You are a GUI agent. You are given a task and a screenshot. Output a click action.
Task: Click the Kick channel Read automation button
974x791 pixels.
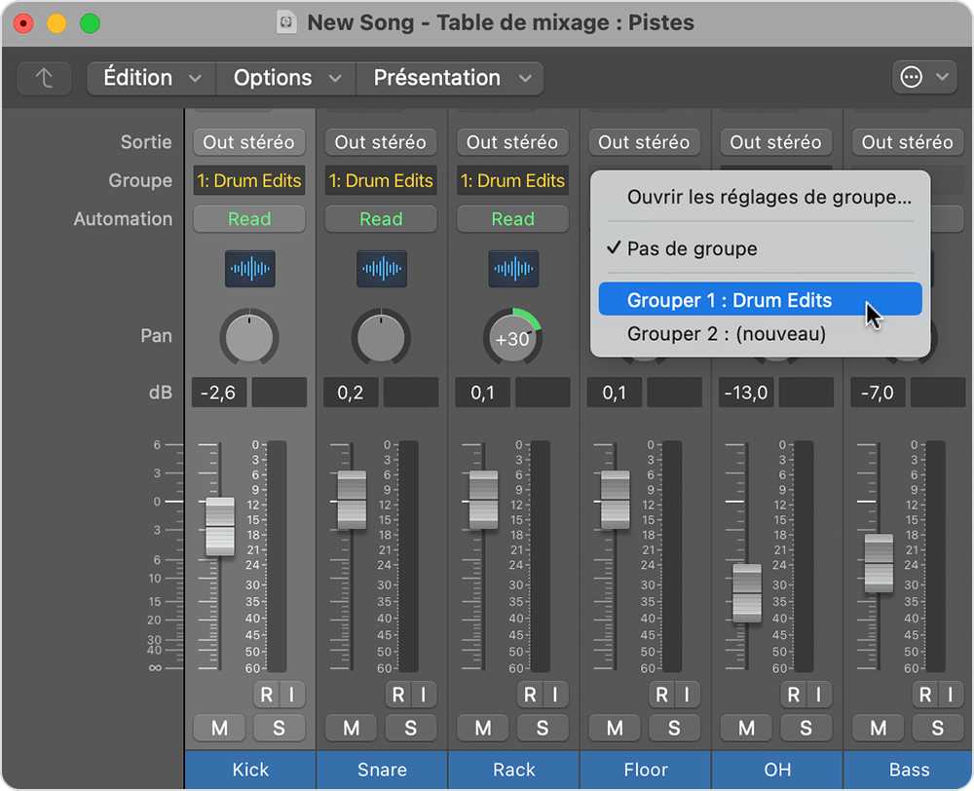pos(249,219)
